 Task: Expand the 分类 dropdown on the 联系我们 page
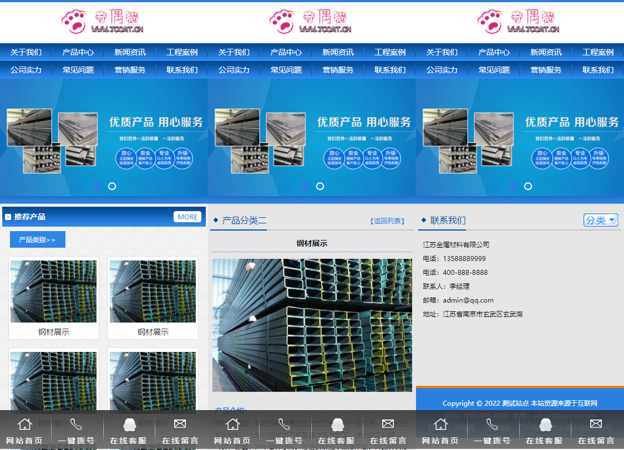click(601, 220)
